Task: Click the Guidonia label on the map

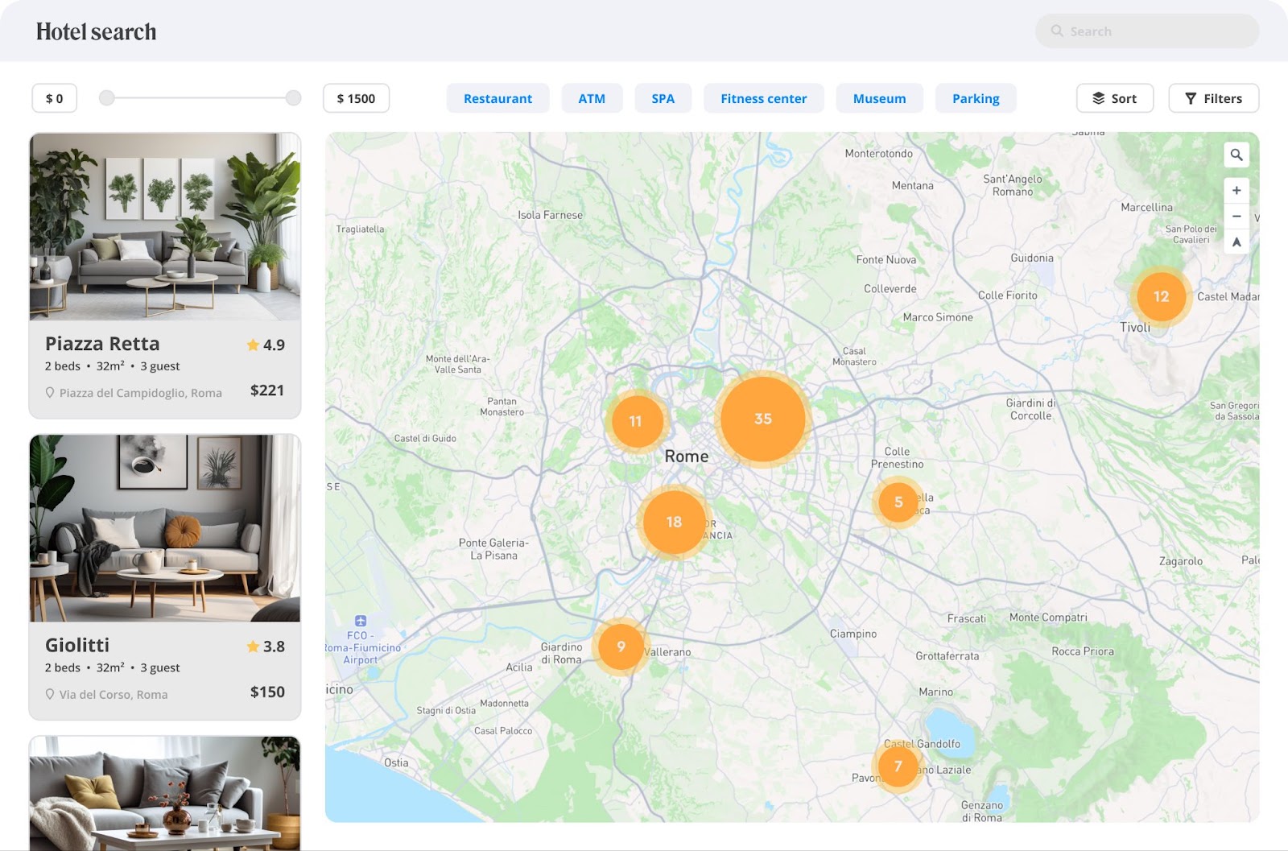Action: tap(1032, 258)
